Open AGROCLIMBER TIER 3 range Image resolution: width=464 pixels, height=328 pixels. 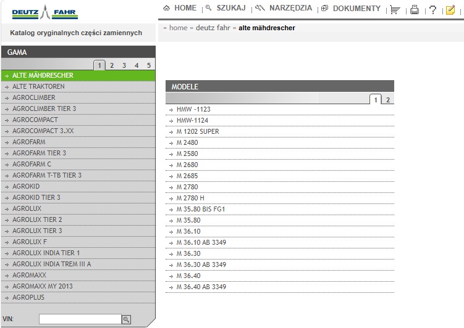78,109
